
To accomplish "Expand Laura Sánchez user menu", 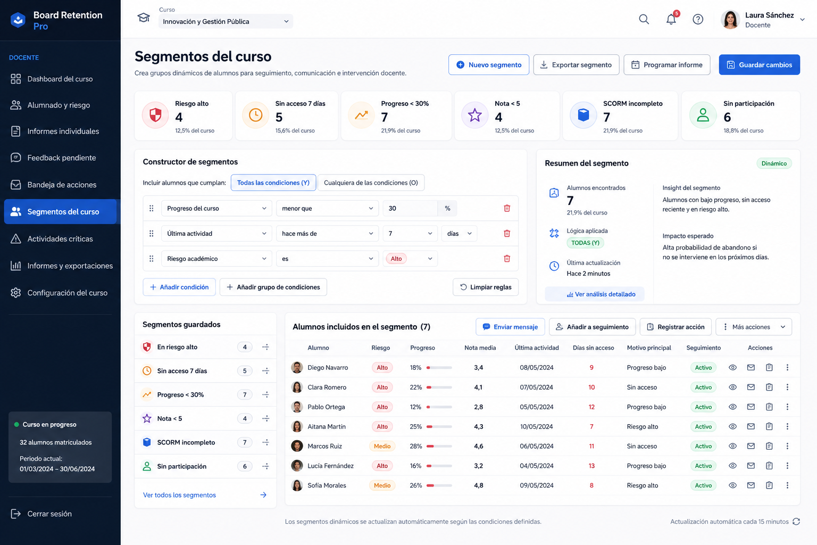I will pos(802,20).
